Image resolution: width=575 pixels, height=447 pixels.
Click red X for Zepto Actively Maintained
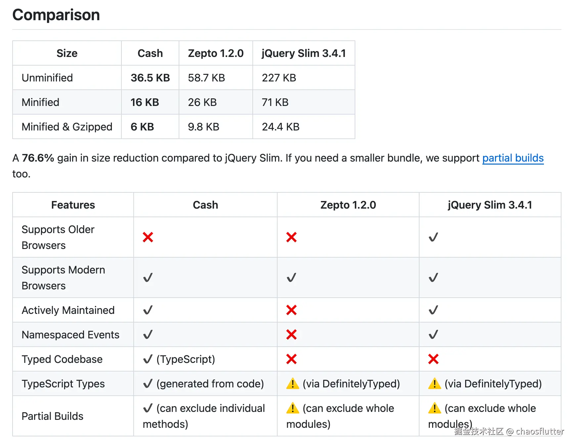(x=291, y=310)
